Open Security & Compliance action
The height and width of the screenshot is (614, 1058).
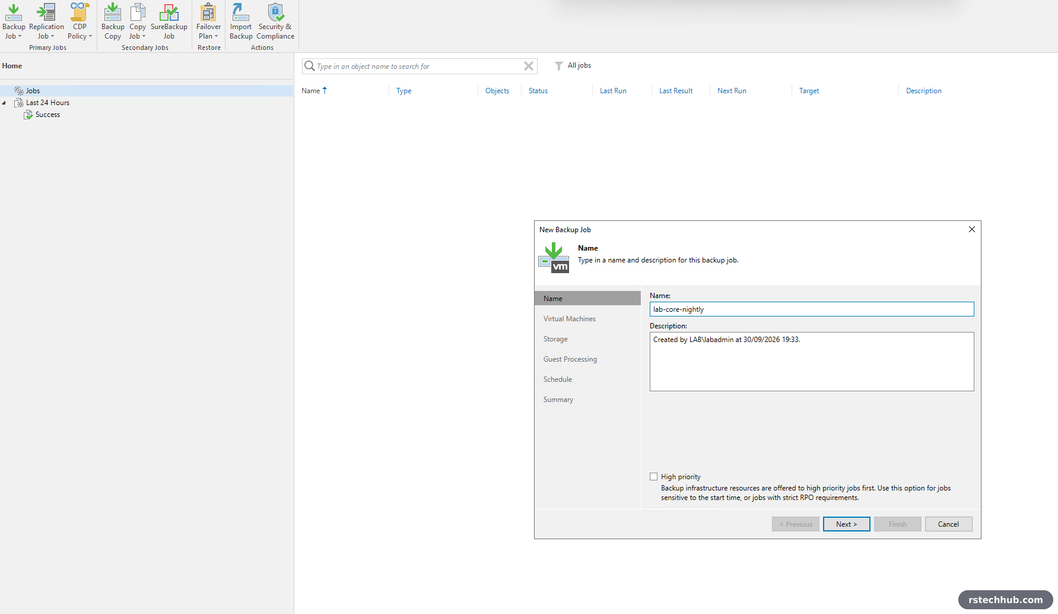click(275, 21)
